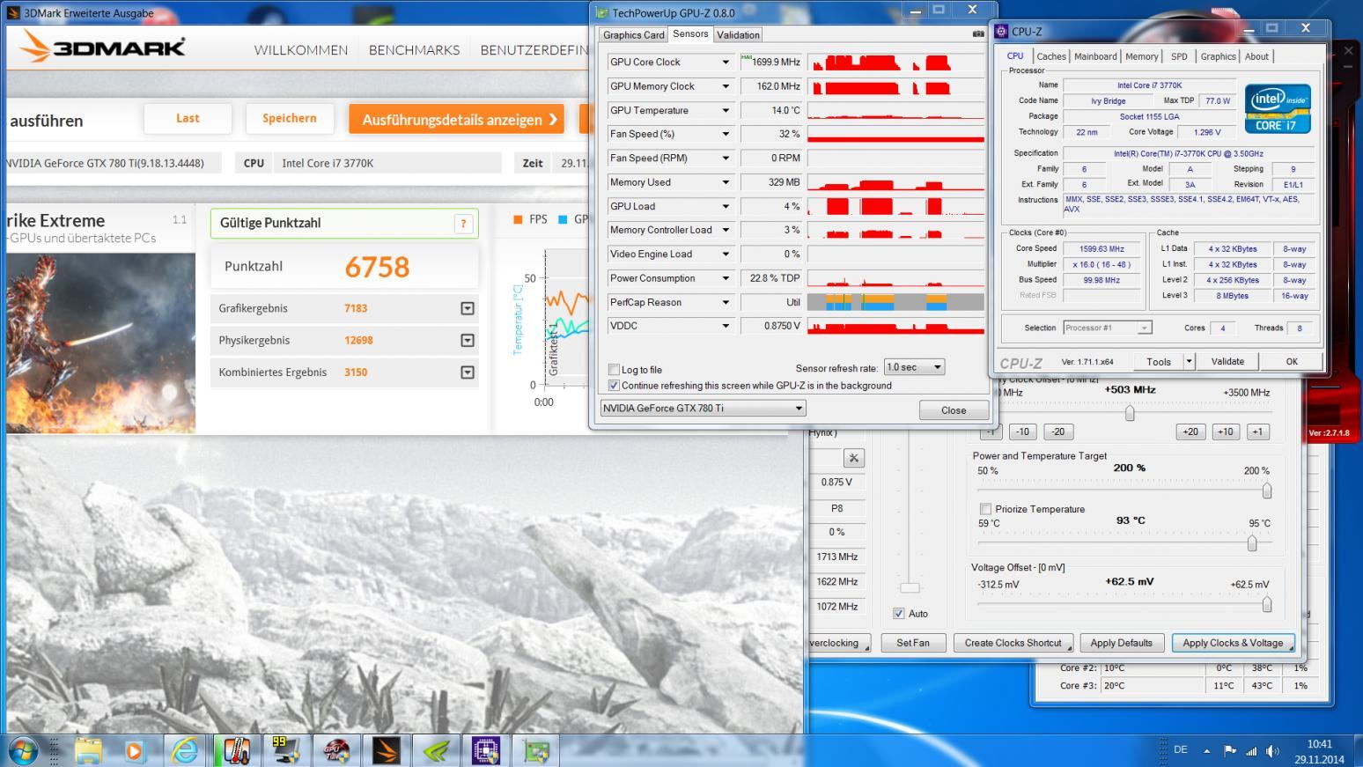Open the network signal tray icon
The image size is (1363, 767).
pyautogui.click(x=1251, y=751)
